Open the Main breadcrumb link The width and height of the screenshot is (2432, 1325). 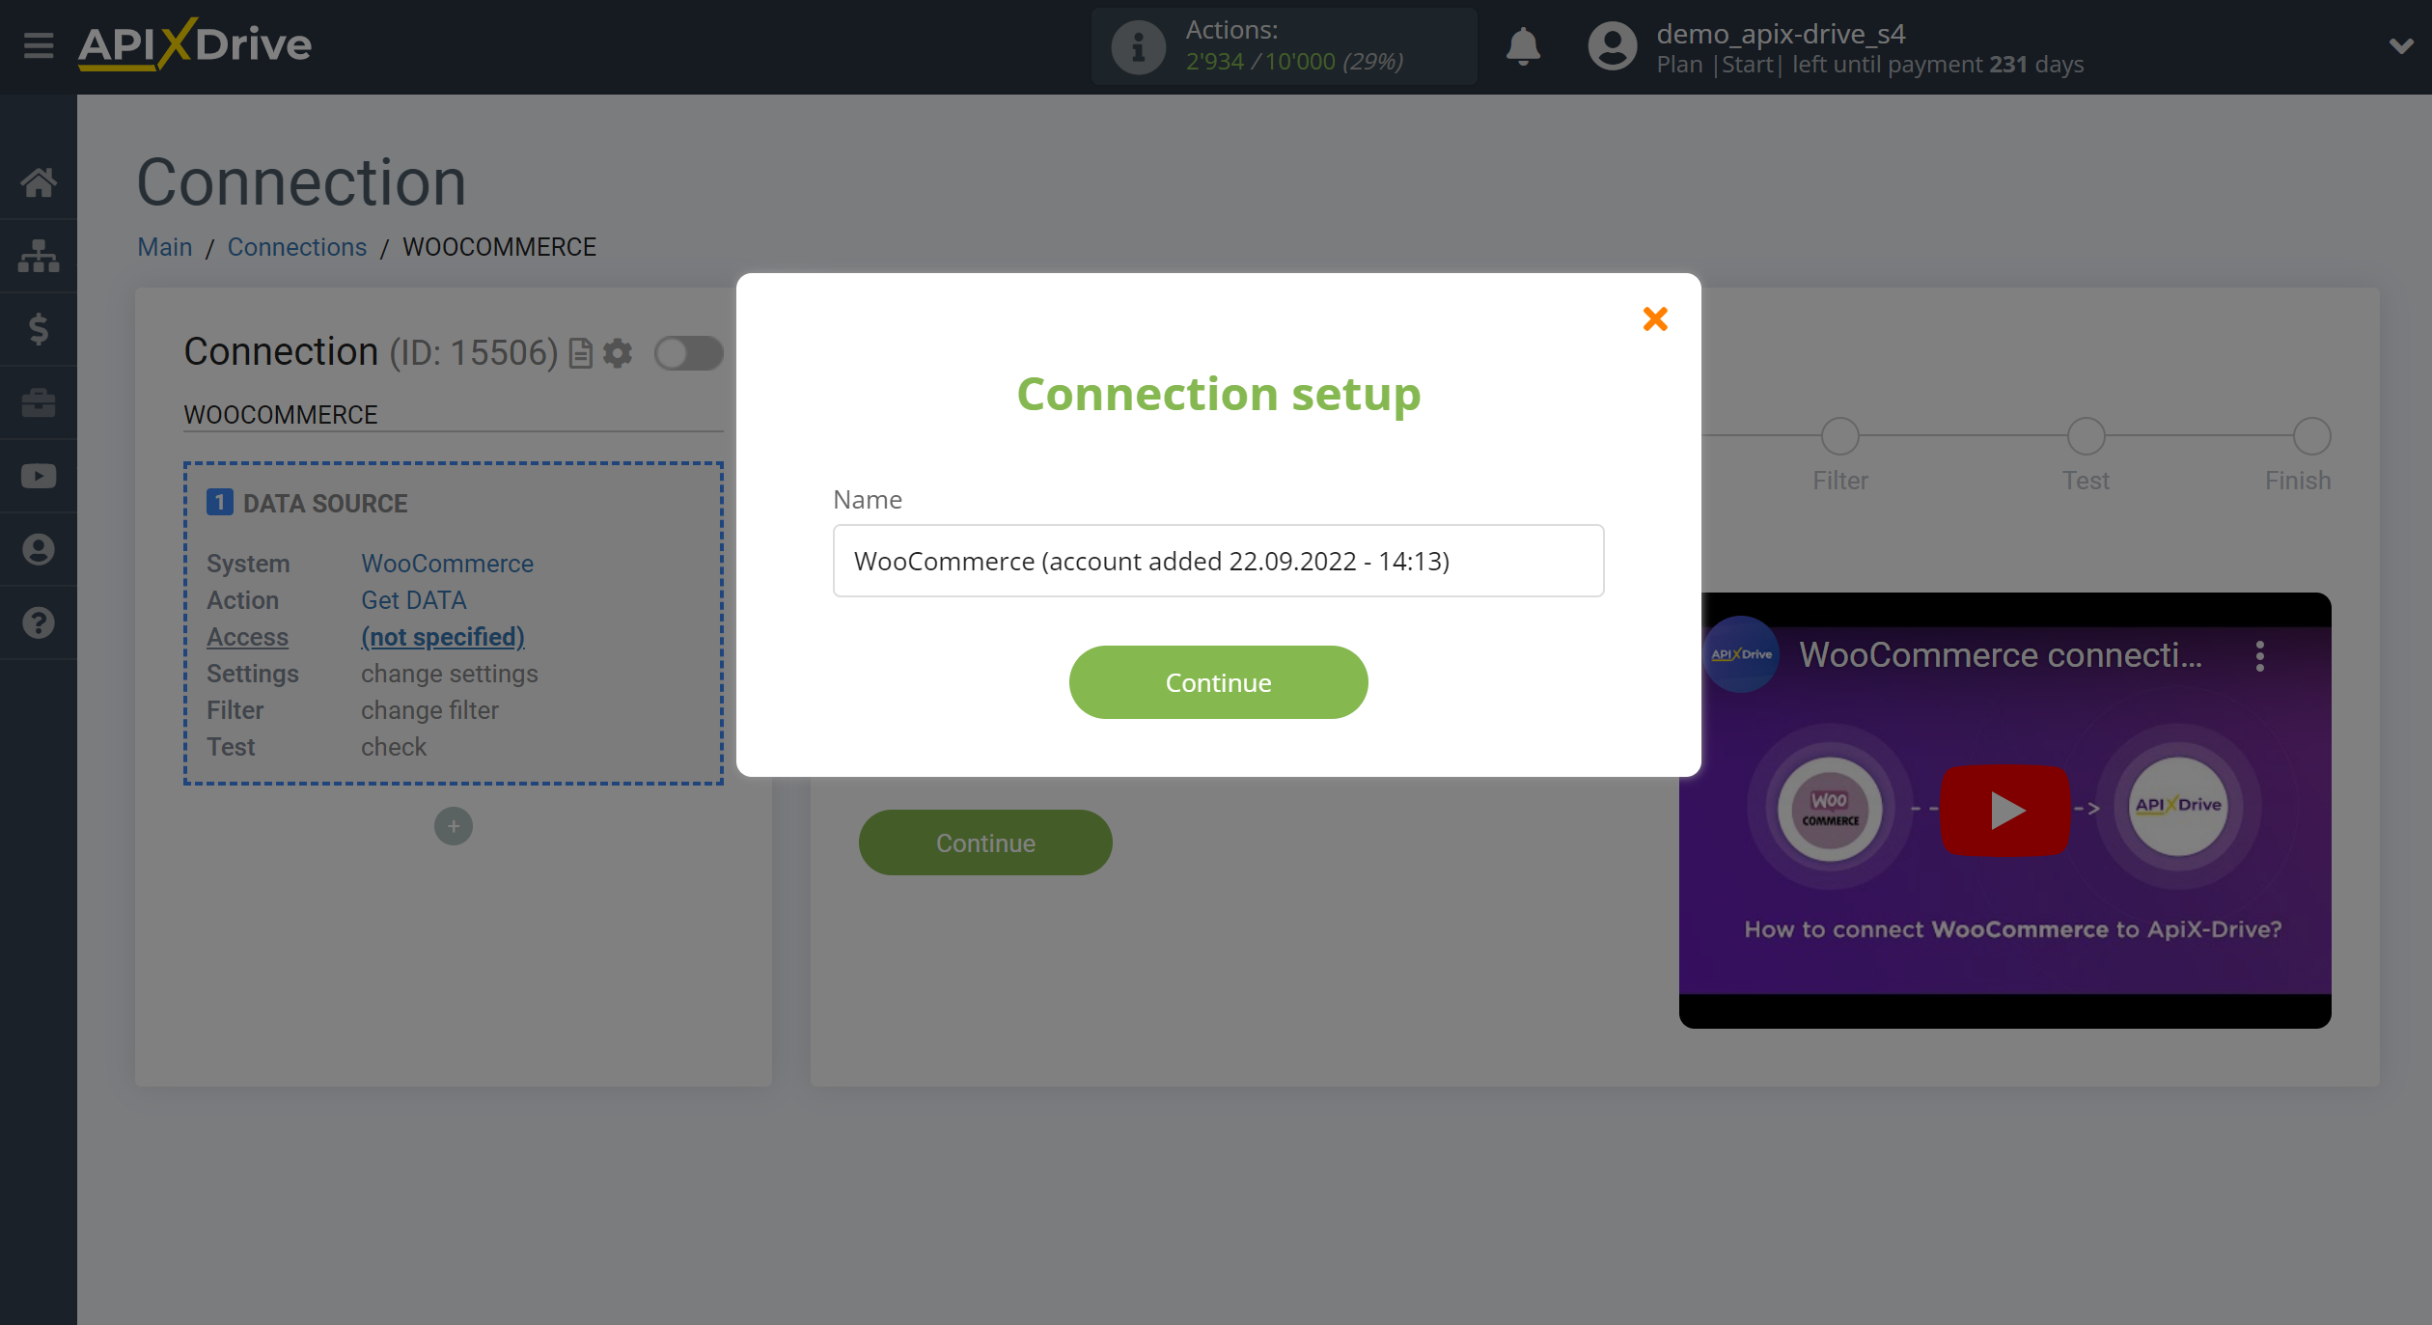(165, 247)
